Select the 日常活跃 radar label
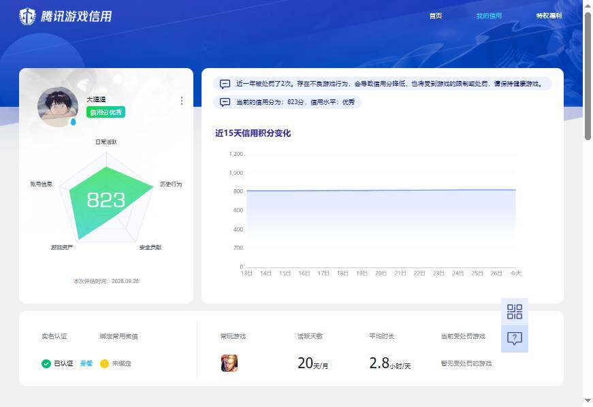593x407 pixels. [106, 142]
